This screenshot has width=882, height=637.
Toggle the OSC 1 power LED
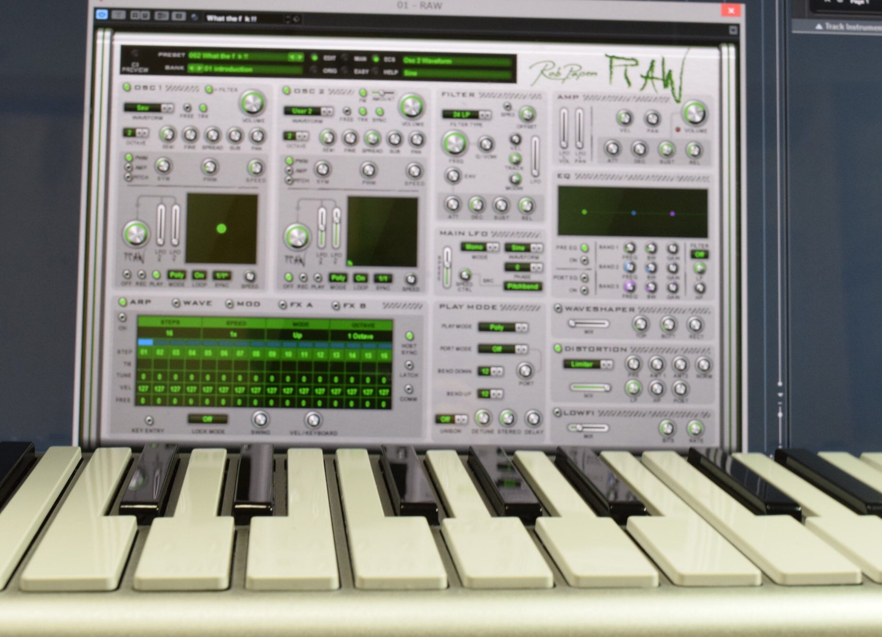point(126,87)
